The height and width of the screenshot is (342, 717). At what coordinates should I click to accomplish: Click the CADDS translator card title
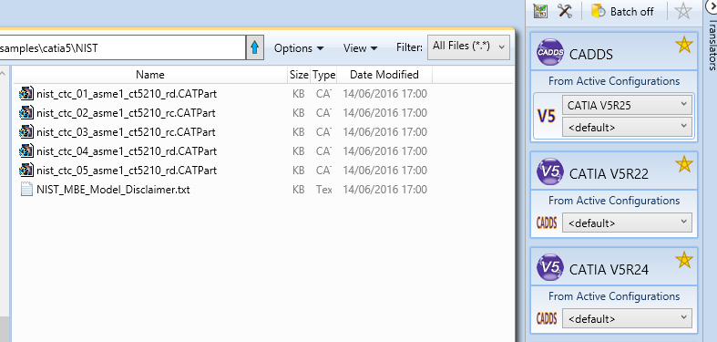click(x=590, y=55)
